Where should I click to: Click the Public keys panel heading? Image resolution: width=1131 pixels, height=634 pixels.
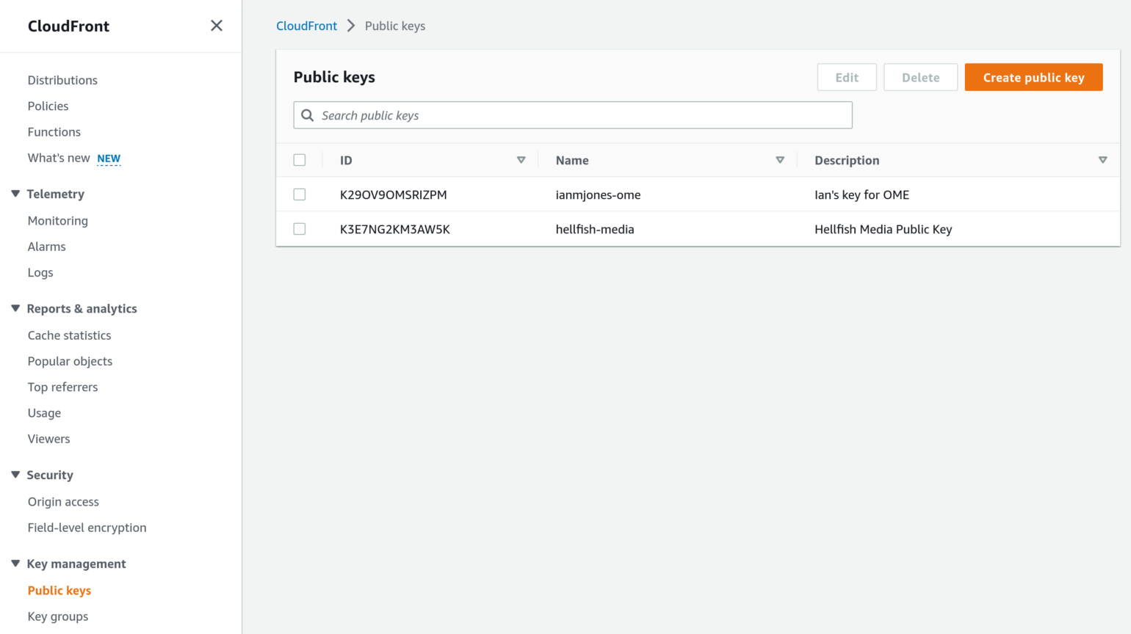click(x=334, y=77)
